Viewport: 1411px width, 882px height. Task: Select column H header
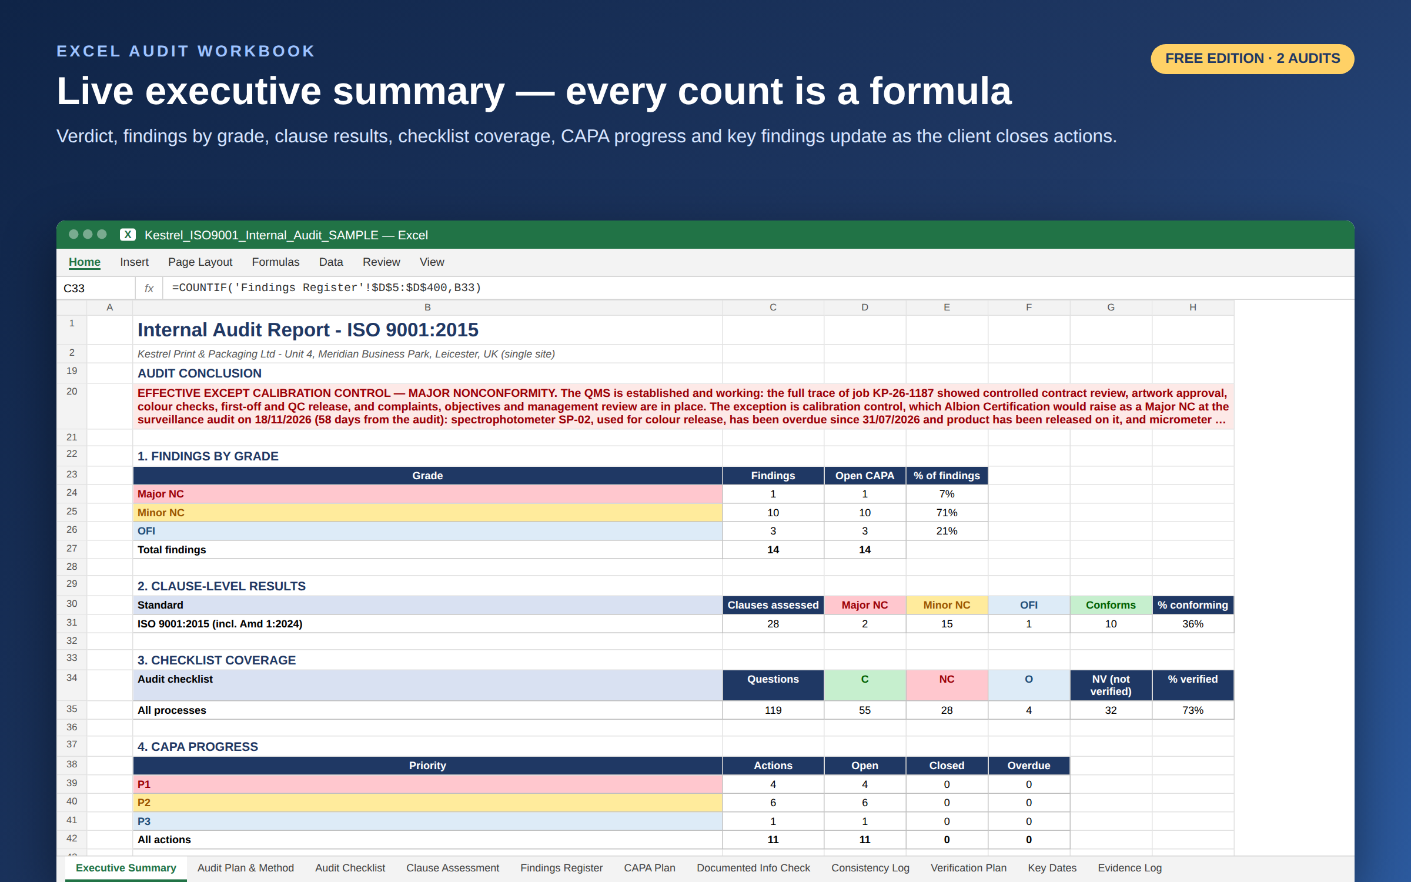tap(1193, 308)
